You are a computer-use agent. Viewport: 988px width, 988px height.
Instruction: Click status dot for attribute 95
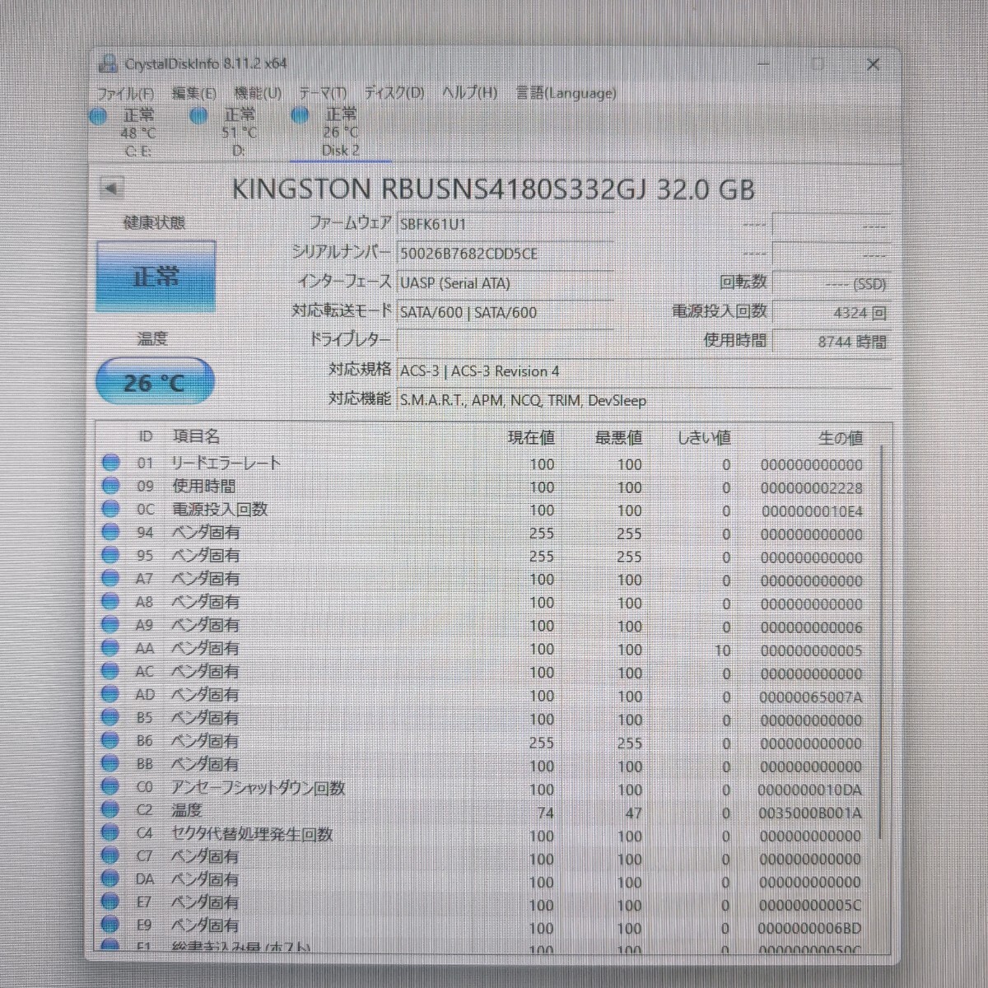(110, 556)
